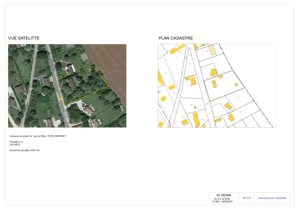Click the 'Superficie parcelle' text line
Screen dimensions: 298x210
point(25,151)
